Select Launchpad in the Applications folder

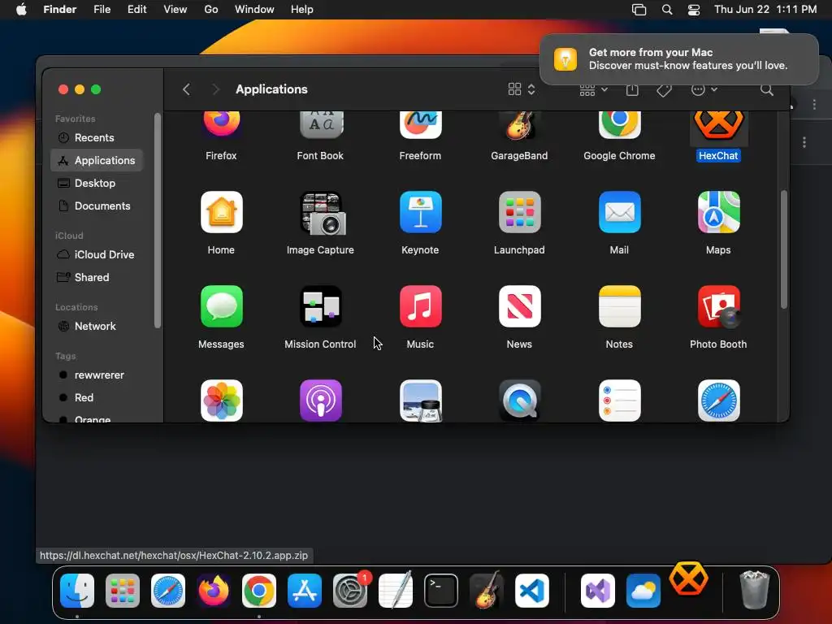click(519, 212)
